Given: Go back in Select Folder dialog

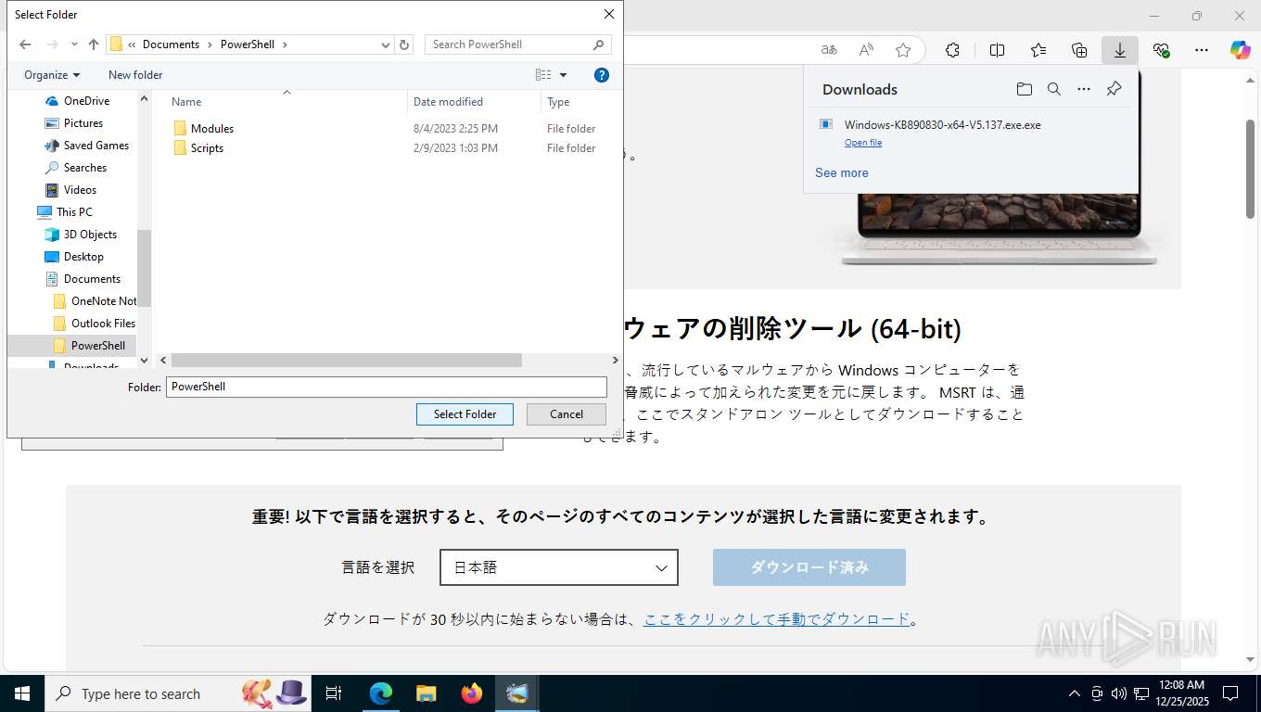Looking at the screenshot, I should coord(25,44).
